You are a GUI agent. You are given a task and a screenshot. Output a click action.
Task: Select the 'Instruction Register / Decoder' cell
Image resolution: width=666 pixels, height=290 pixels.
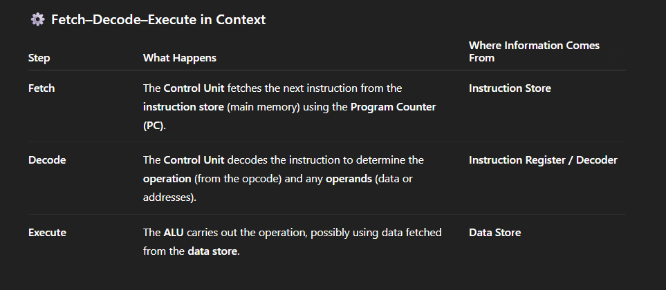point(543,160)
